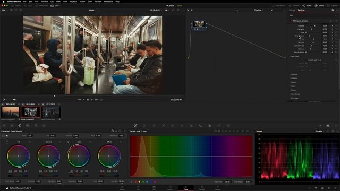The width and height of the screenshot is (340, 191).
Task: Open the Parade scope type dropdown
Action: pyautogui.click(x=320, y=131)
